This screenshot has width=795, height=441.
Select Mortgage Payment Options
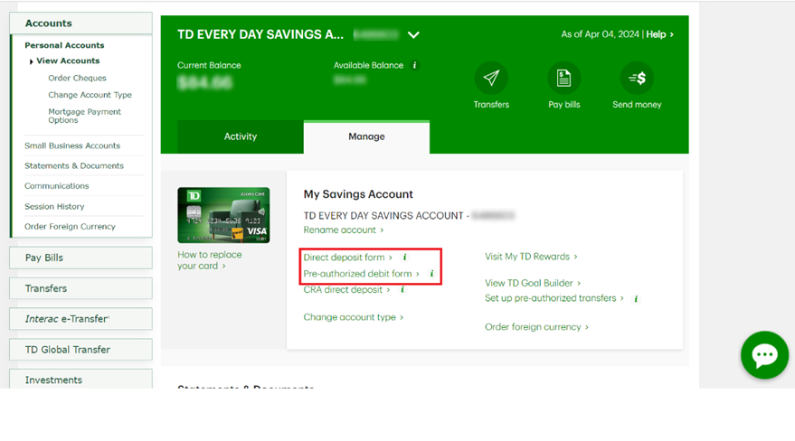coord(84,116)
